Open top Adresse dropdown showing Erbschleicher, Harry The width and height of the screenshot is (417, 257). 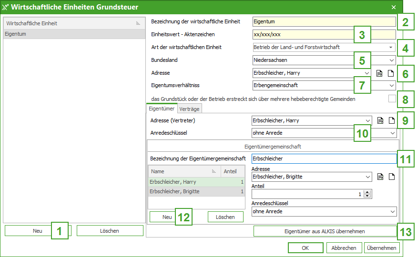[367, 73]
